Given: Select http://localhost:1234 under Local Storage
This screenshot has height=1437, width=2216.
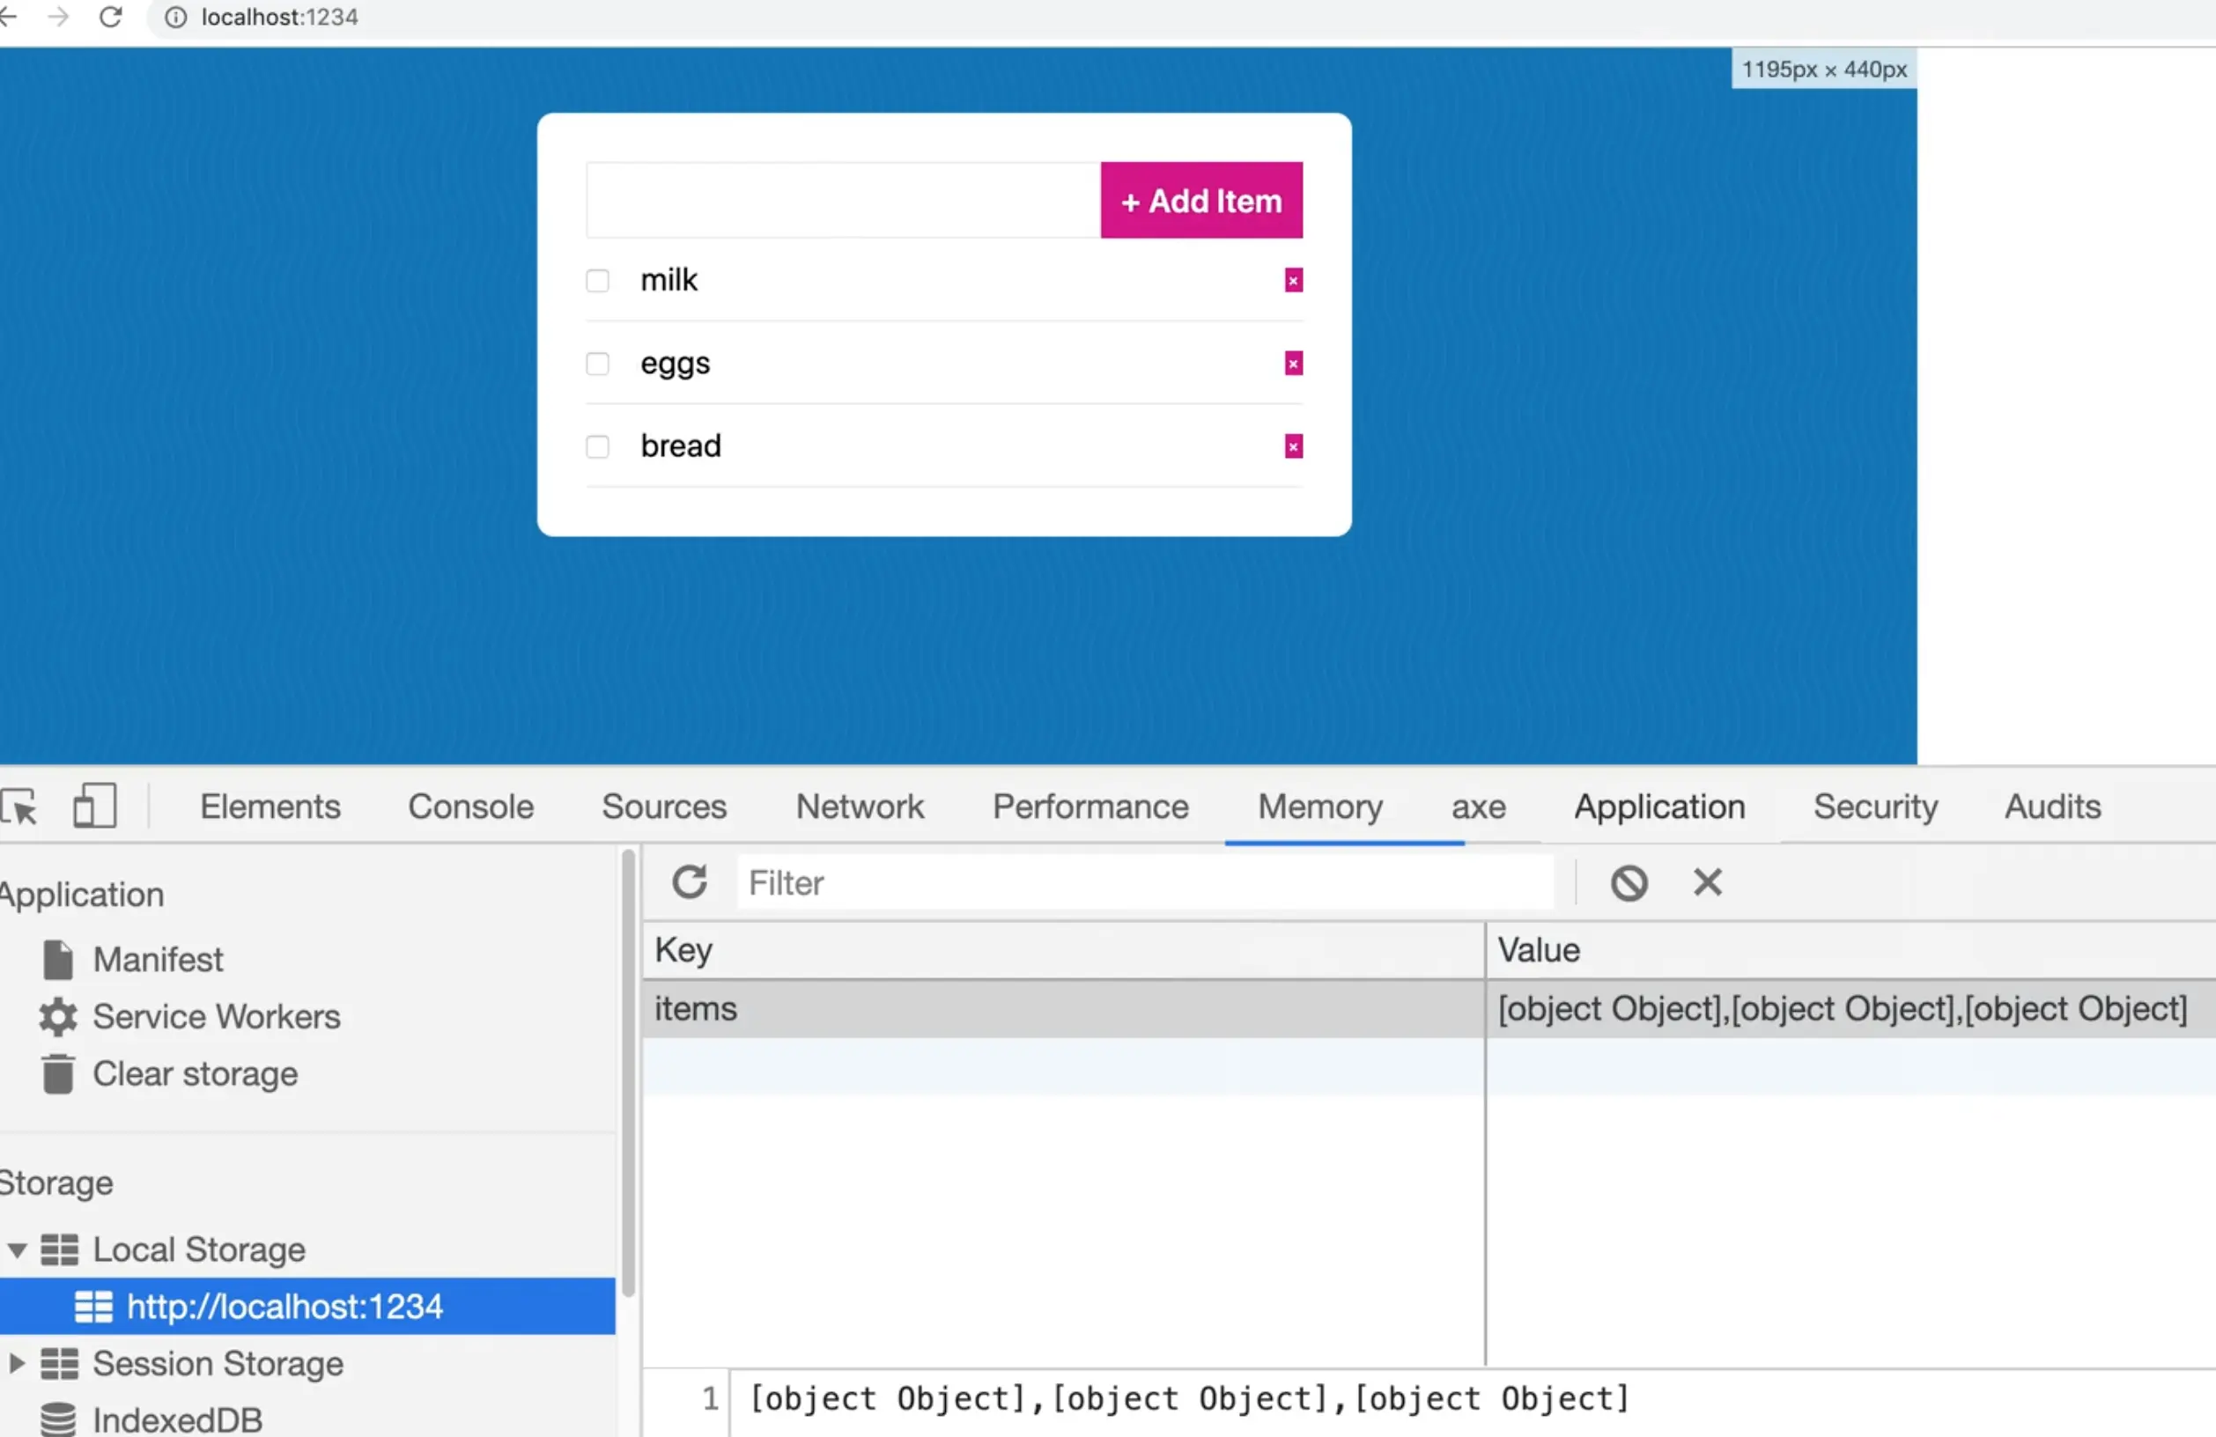Looking at the screenshot, I should (284, 1307).
